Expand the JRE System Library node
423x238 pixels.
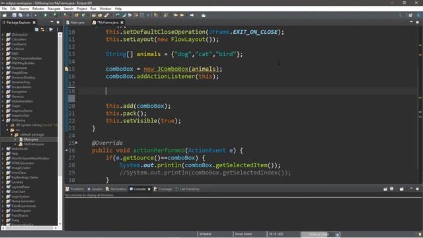(x=7, y=125)
